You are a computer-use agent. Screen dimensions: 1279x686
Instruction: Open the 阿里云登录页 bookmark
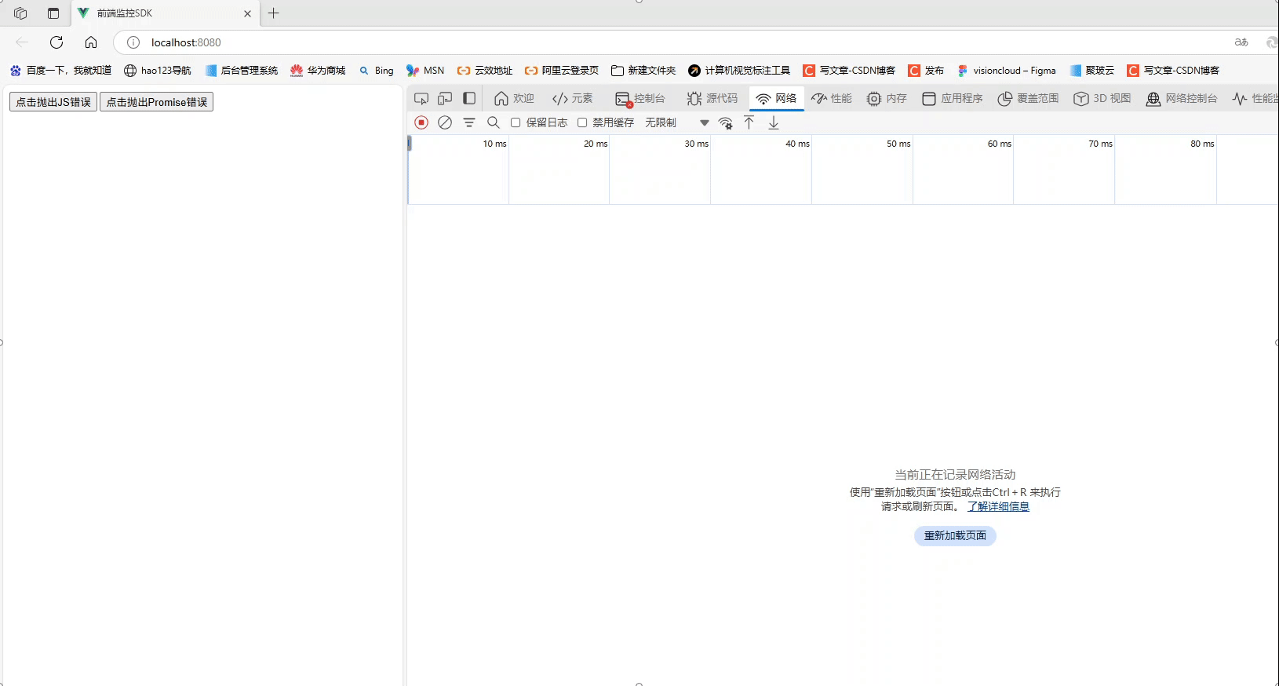tap(562, 71)
